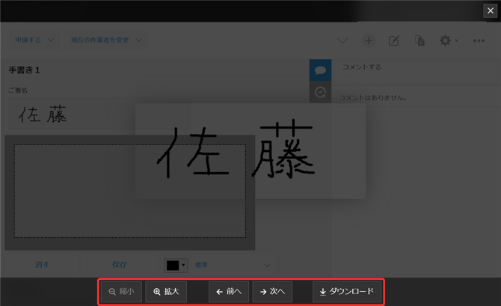Screen dimensions: 501x306
Task: Click the plus add record icon
Action: 369,40
